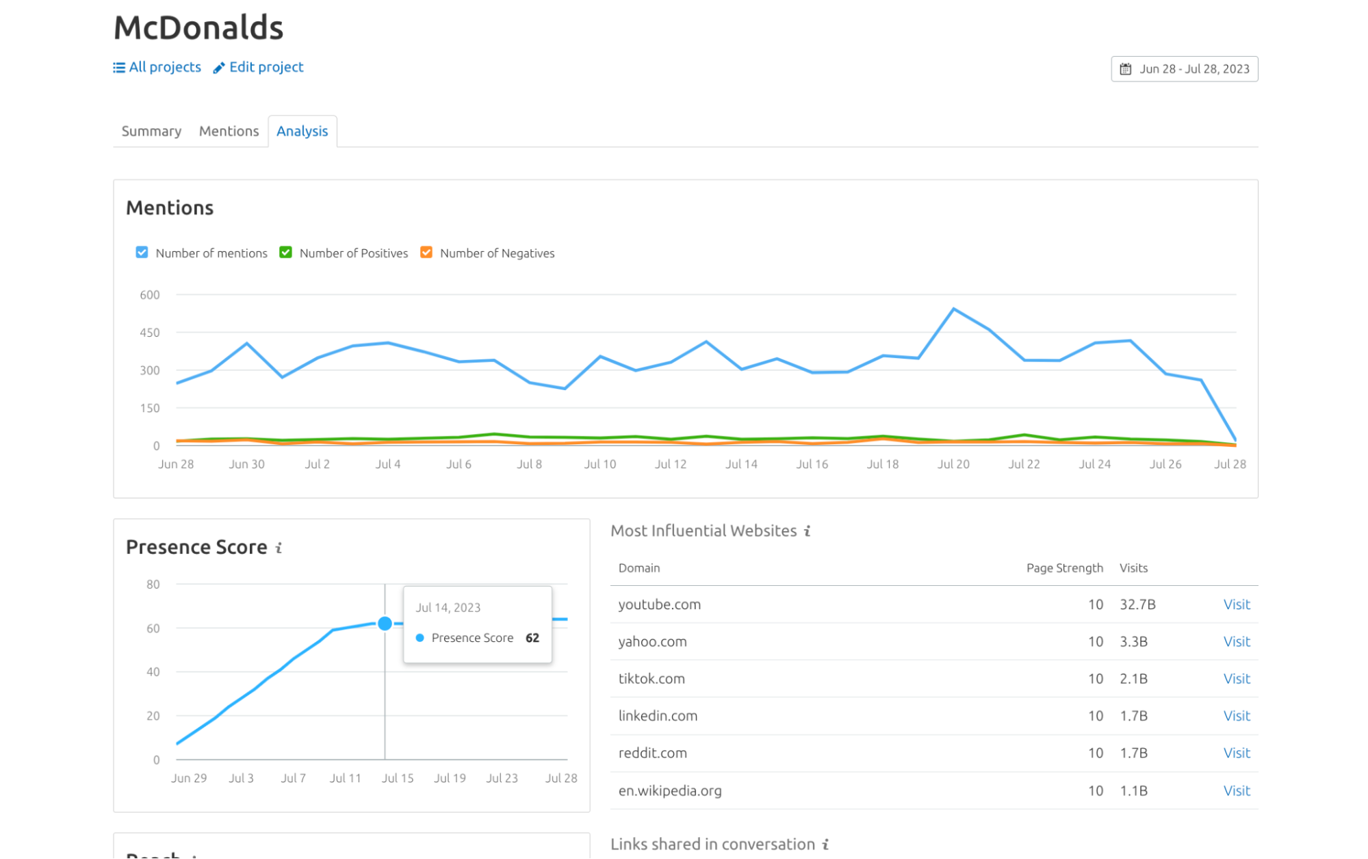Click the 3.3B visits value
This screenshot has width=1368, height=859.
pyautogui.click(x=1133, y=642)
